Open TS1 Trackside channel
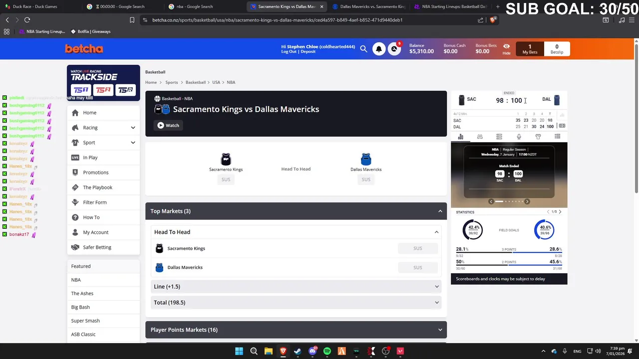The width and height of the screenshot is (639, 359). point(81,90)
